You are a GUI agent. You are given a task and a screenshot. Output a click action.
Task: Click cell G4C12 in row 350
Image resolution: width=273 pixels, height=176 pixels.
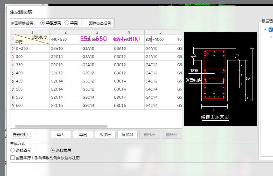[x=160, y=65]
